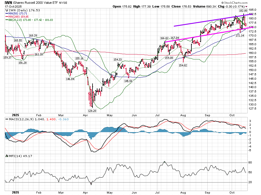Screen dimensions: 261x195
Task: Click the red down arrow after Chg
Action: pyautogui.click(x=246, y=6)
